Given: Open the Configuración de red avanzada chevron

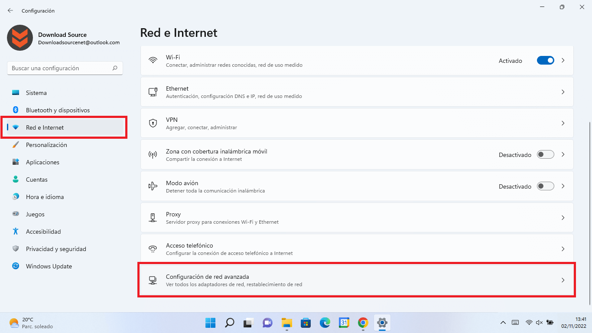Looking at the screenshot, I should (563, 280).
